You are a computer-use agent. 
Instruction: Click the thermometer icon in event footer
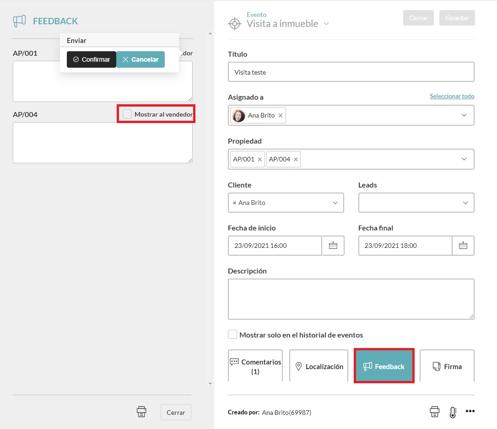point(453,412)
